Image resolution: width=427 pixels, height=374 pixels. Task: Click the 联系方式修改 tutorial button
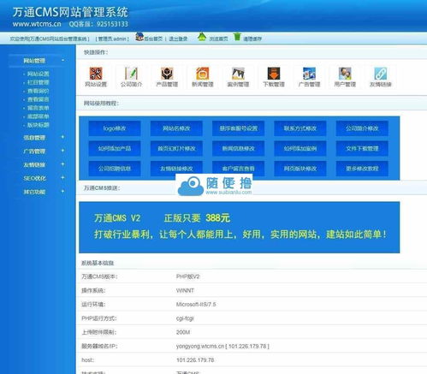300,128
